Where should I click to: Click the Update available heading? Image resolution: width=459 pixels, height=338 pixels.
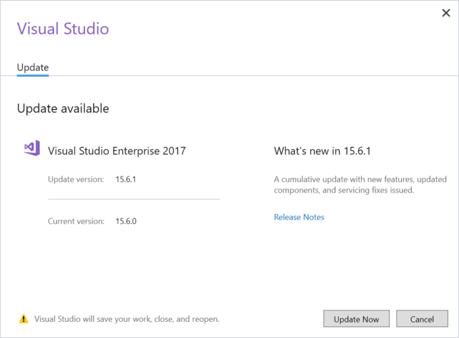63,108
